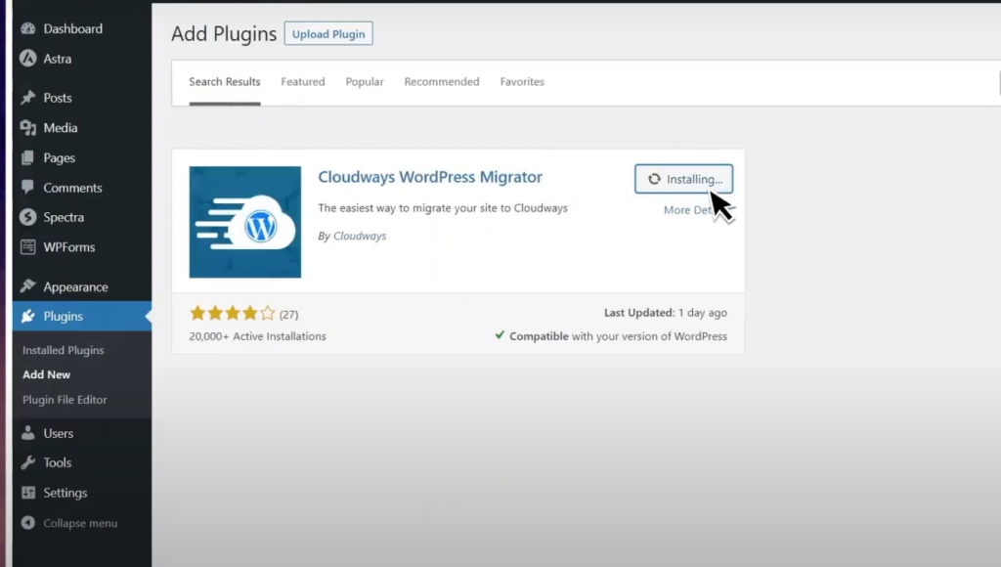
Task: Click the Compatible with your version text
Action: pyautogui.click(x=618, y=336)
